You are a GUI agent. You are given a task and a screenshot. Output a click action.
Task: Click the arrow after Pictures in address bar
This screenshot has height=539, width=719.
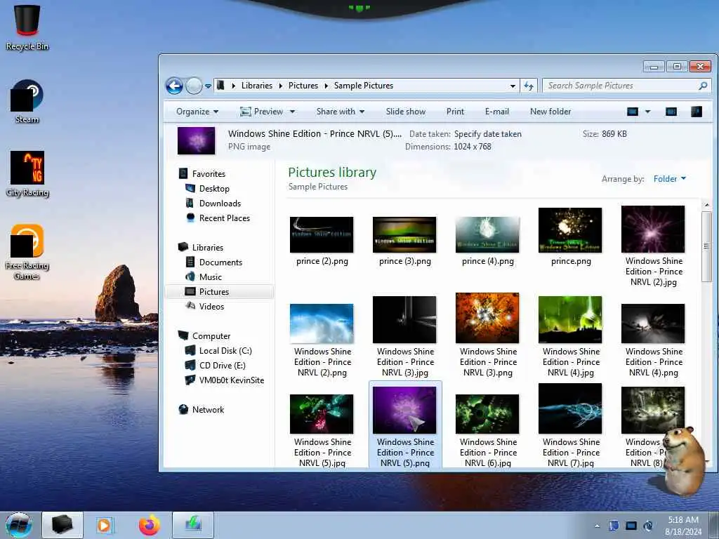pos(326,86)
